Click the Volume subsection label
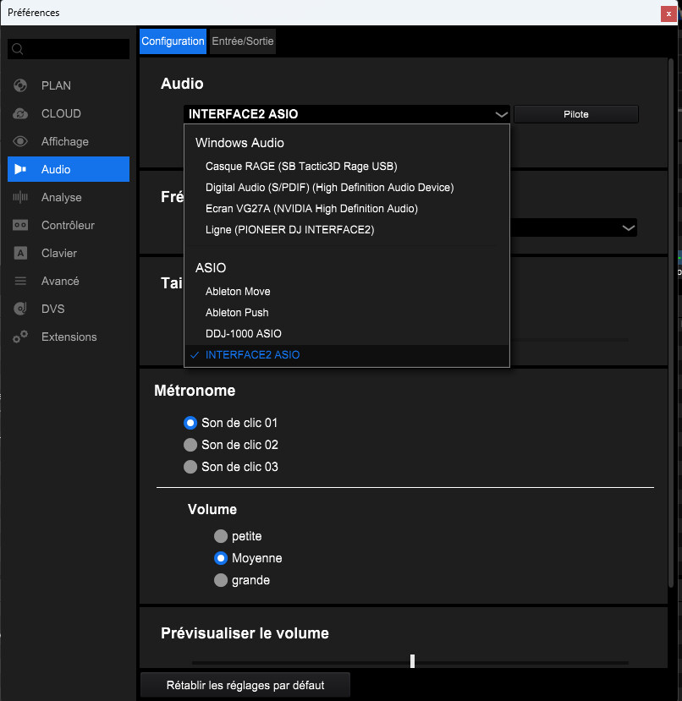 212,509
